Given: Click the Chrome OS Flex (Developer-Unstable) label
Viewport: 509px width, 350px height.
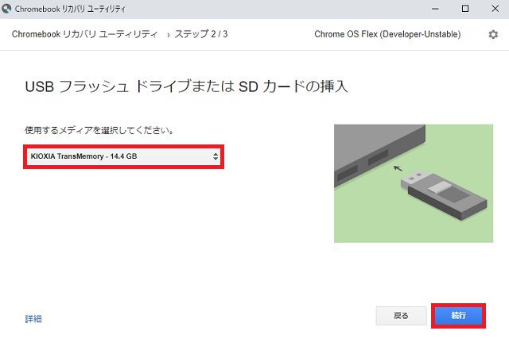Looking at the screenshot, I should point(387,34).
